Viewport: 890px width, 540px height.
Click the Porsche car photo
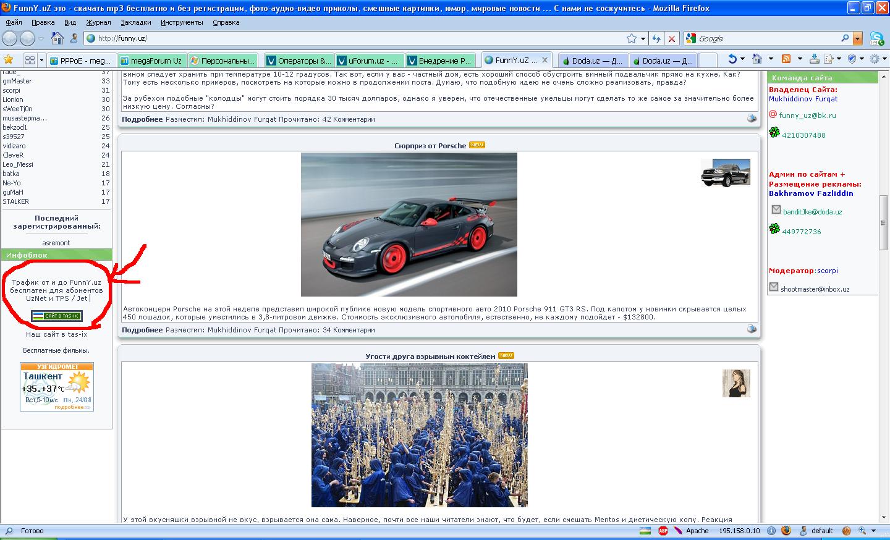pos(409,225)
